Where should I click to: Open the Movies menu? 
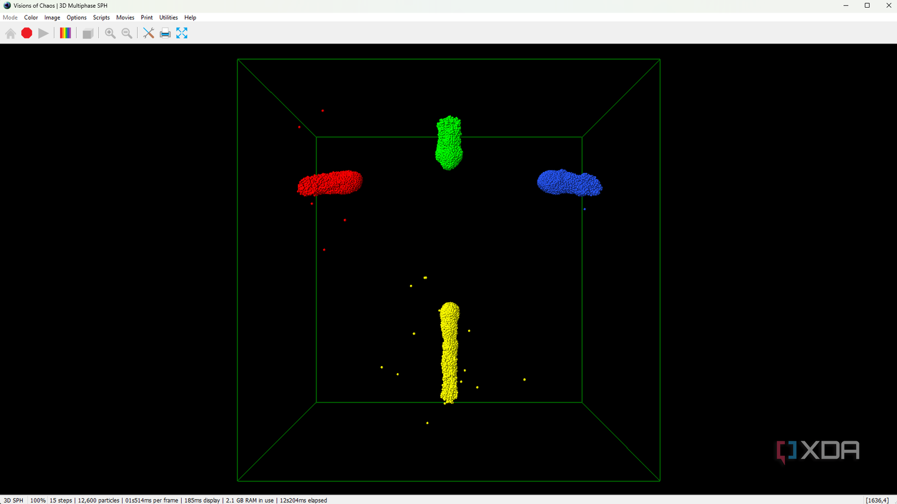point(125,18)
